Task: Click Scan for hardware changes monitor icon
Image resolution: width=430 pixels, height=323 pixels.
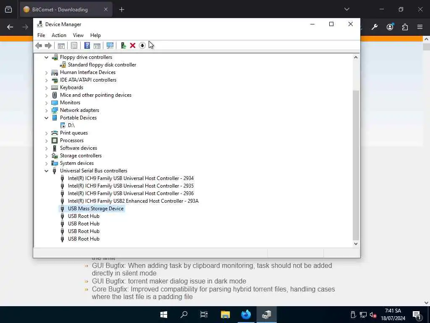Action: (x=110, y=45)
